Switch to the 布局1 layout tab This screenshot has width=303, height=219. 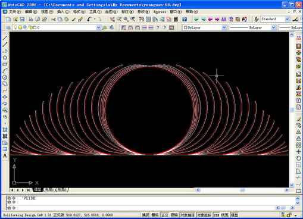[49, 190]
